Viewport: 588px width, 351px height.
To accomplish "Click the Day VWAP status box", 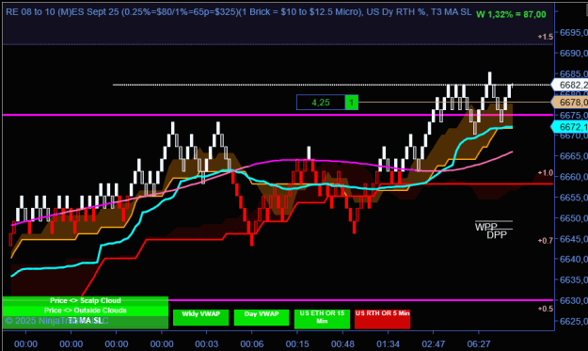I will 262,317.
